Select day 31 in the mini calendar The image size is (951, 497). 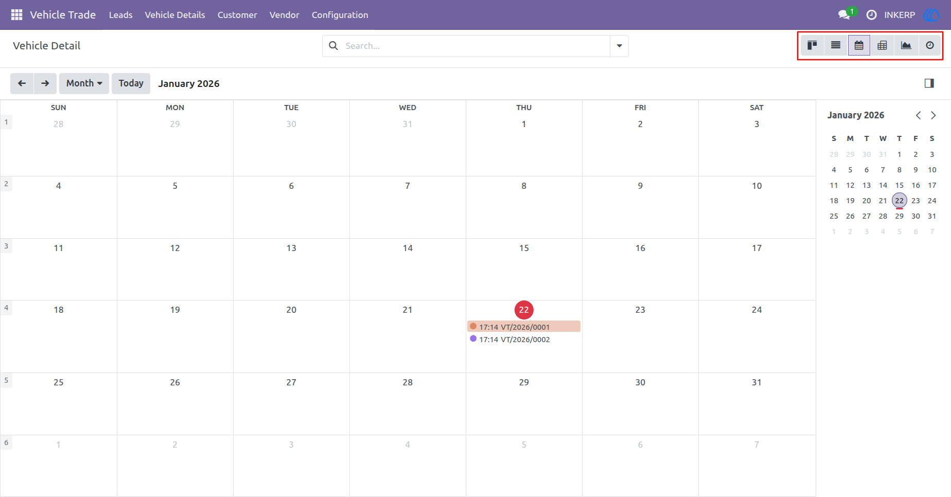932,216
